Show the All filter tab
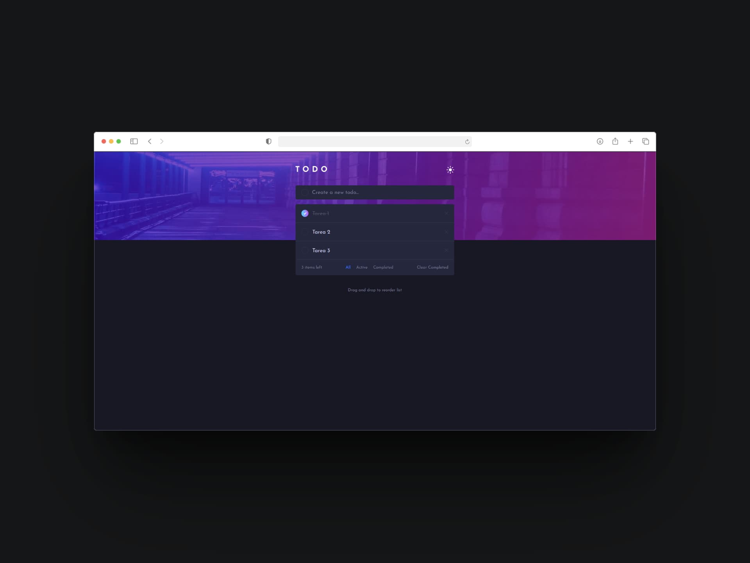The height and width of the screenshot is (563, 750). tap(348, 267)
